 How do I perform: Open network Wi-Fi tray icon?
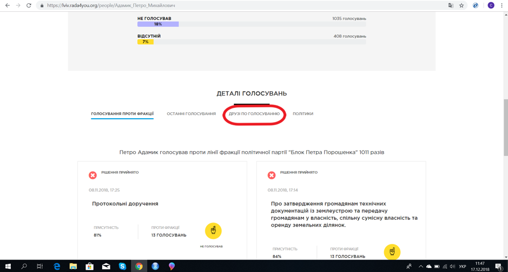click(x=445, y=267)
